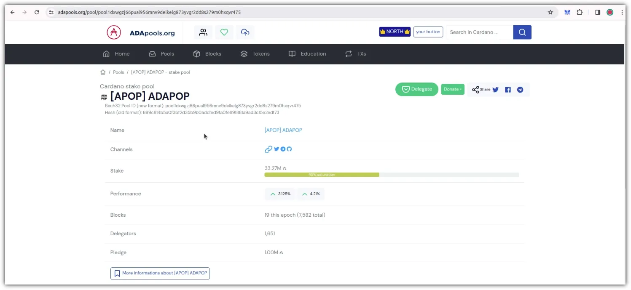Open the Education menu item
The height and width of the screenshot is (290, 631).
[x=307, y=54]
